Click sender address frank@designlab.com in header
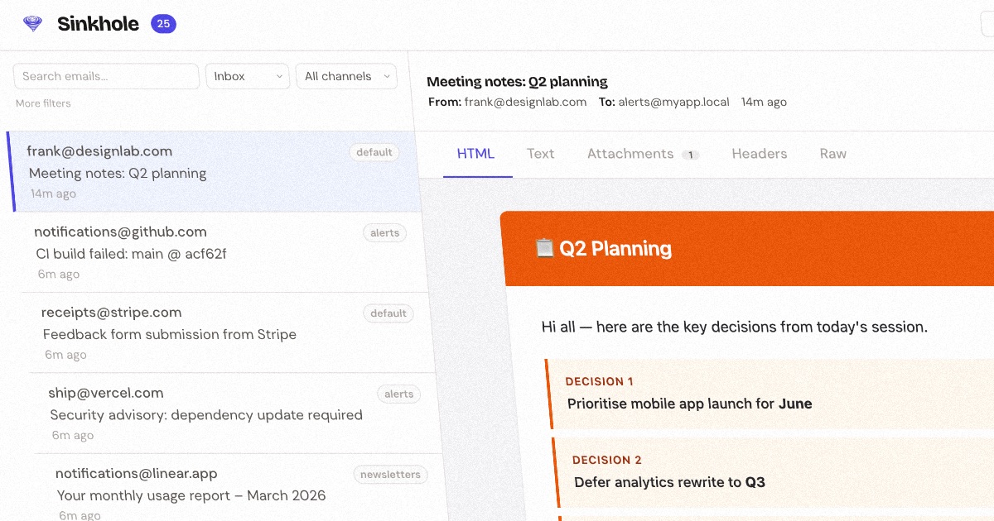Image resolution: width=994 pixels, height=521 pixels. tap(525, 102)
